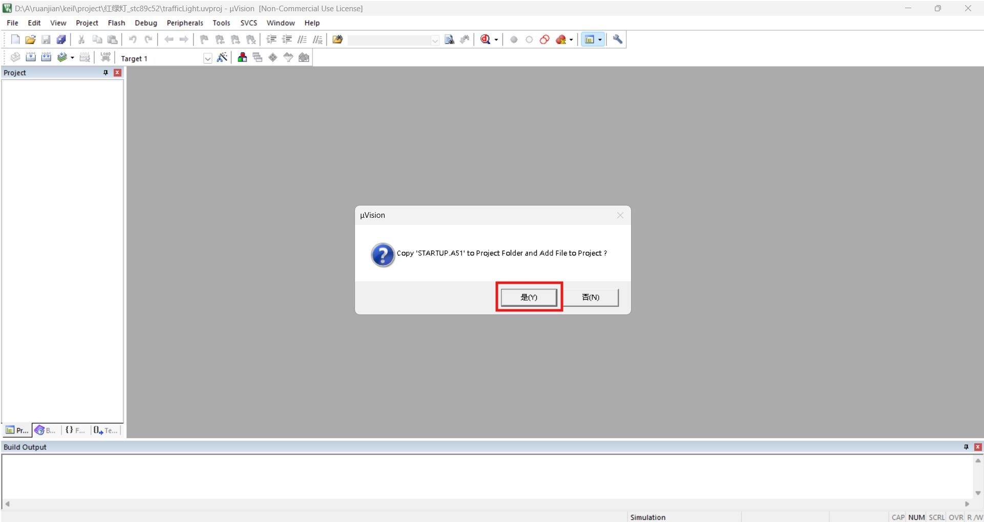The image size is (984, 522).
Task: Click the Insert Breakpoint red dot
Action: tap(514, 39)
